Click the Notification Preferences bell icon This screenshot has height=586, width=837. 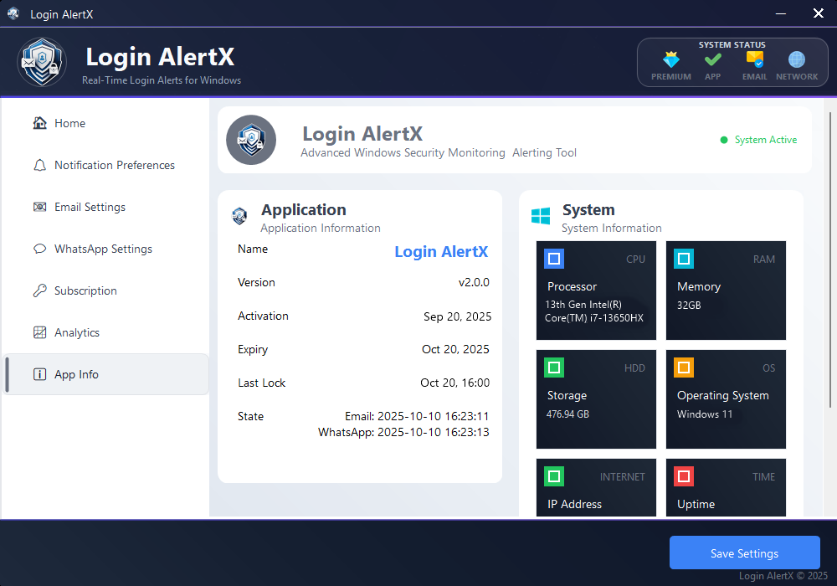[x=39, y=165]
